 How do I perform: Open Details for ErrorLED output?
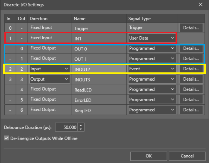pyautogui.click(x=191, y=100)
